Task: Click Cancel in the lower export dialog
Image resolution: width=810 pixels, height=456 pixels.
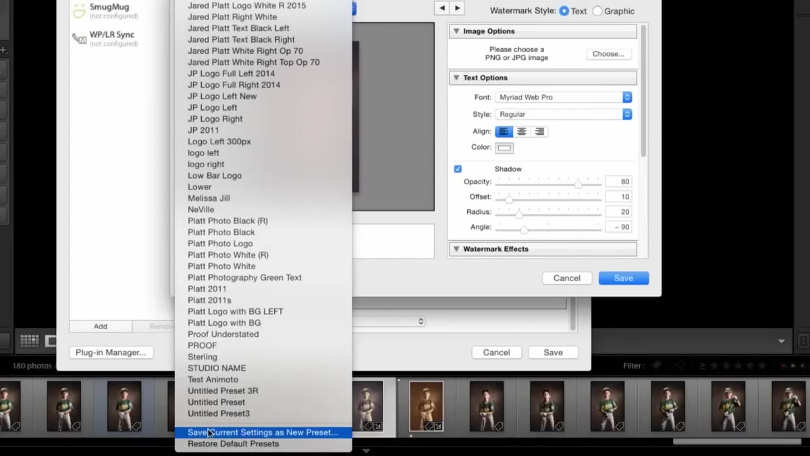Action: click(x=496, y=352)
